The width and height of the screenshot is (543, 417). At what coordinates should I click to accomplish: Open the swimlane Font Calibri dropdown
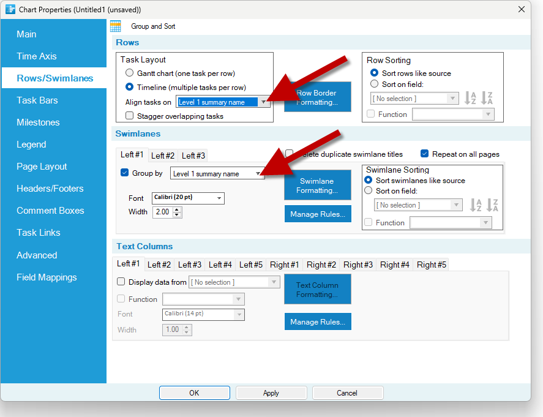[219, 198]
